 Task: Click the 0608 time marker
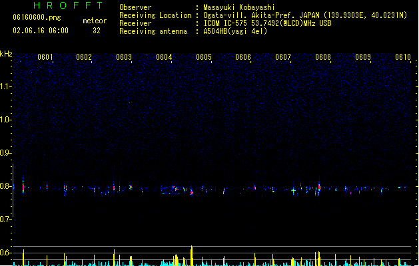click(x=323, y=57)
